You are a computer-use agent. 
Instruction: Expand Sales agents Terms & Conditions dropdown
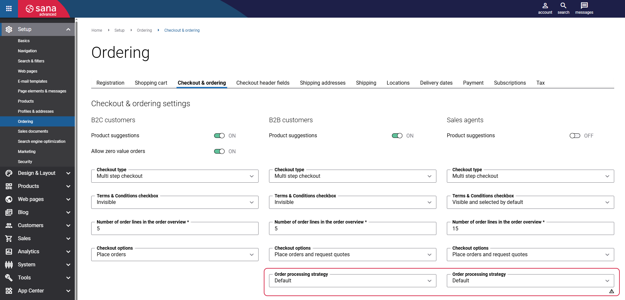[530, 202]
